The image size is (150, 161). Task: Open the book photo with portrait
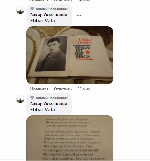click(x=70, y=55)
